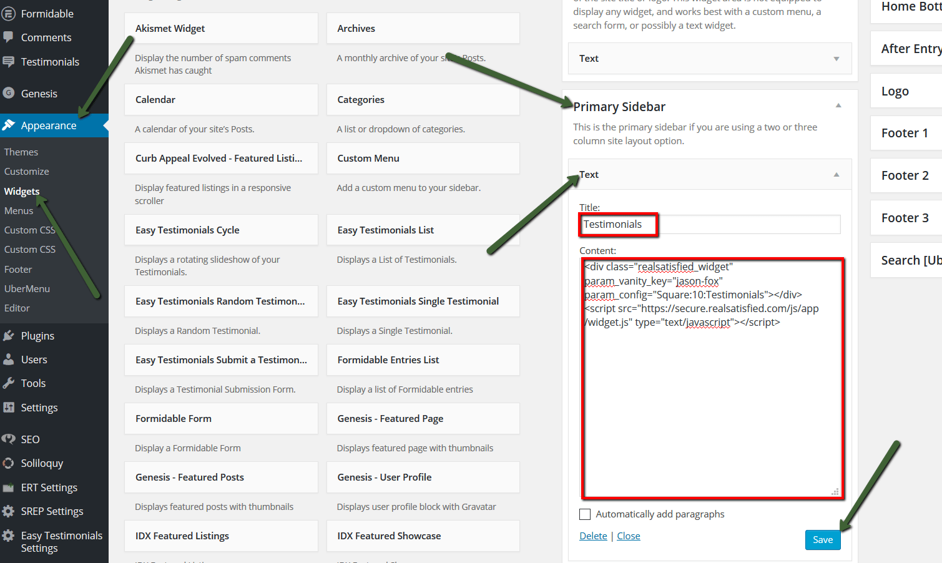Expand the Footer 2 widget area

coord(906,175)
